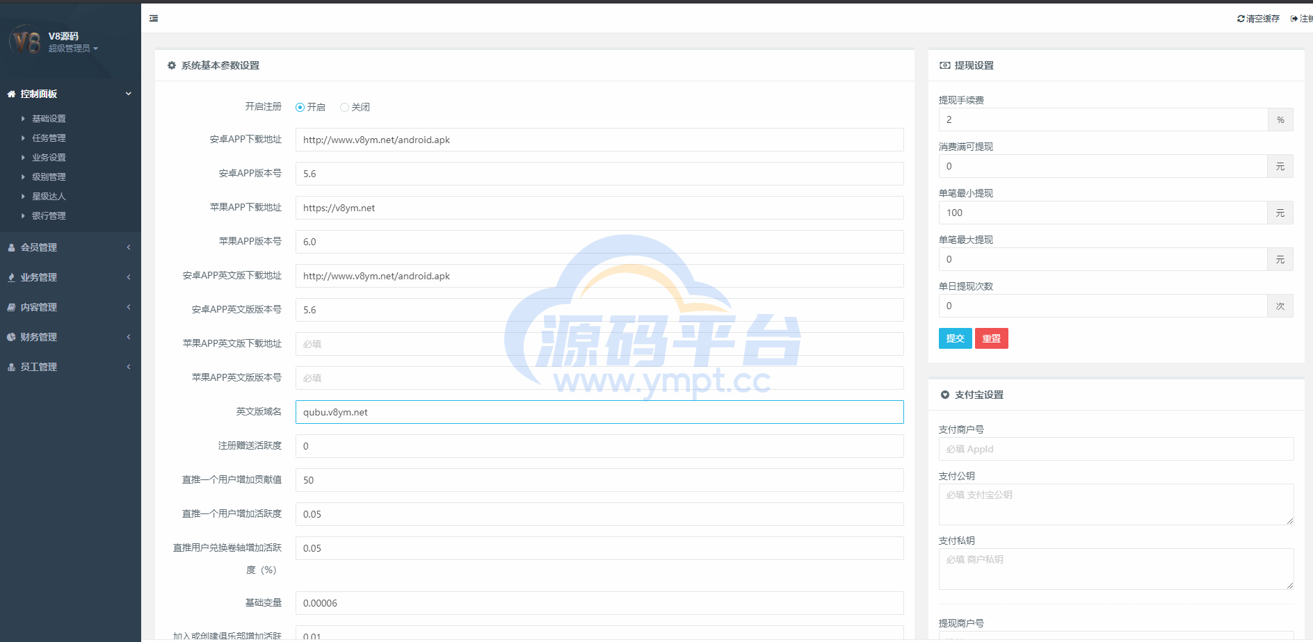Image resolution: width=1313 pixels, height=642 pixels.
Task: Open 业务设置 submenu item
Action: click(x=49, y=158)
